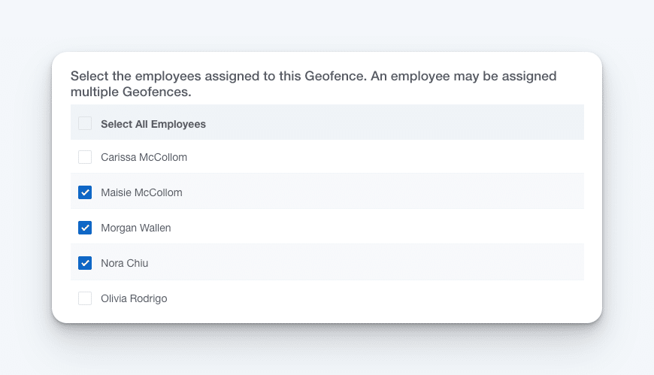This screenshot has height=375, width=654.
Task: Click blank space in Maisie McCollom's row
Action: pos(383,192)
